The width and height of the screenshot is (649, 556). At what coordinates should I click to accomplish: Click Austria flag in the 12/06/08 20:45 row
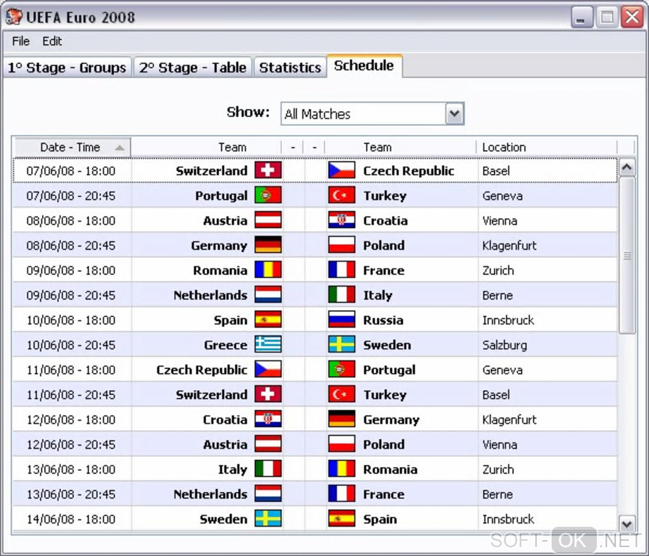268,444
